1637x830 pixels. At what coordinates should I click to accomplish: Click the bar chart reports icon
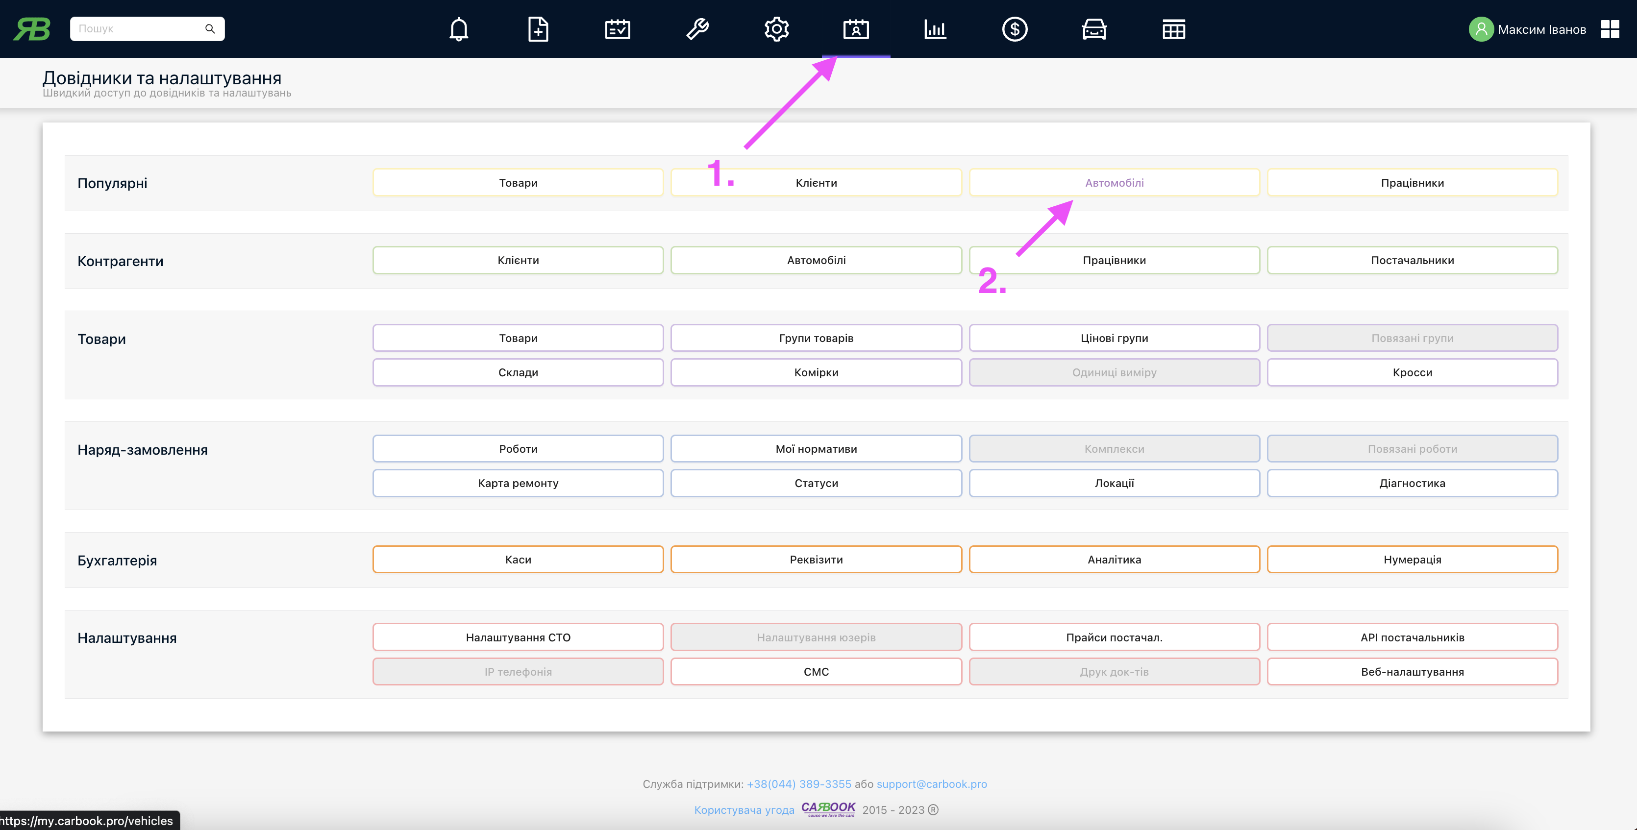point(935,29)
